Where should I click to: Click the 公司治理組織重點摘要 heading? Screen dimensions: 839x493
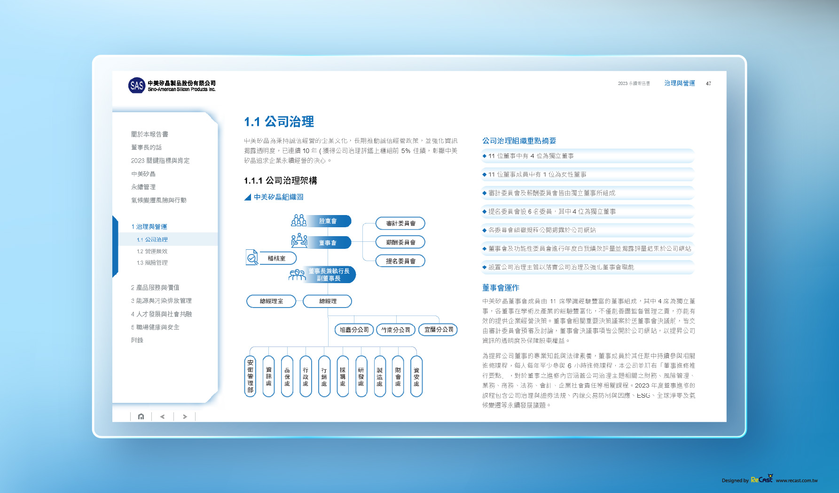tap(519, 141)
